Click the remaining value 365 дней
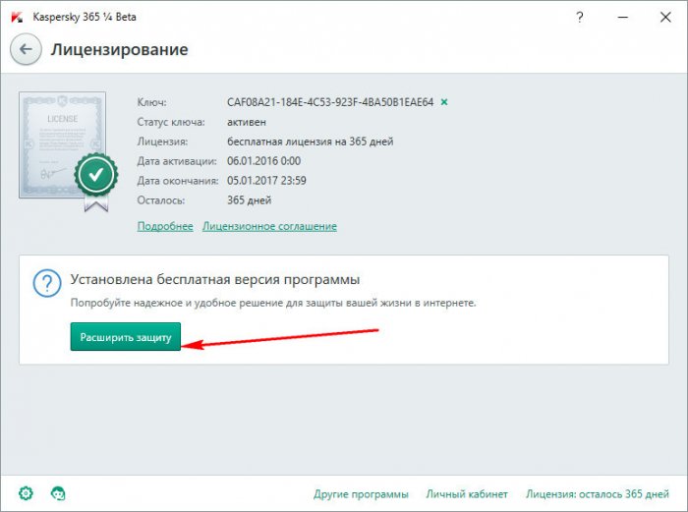The height and width of the screenshot is (512, 688). pyautogui.click(x=249, y=200)
